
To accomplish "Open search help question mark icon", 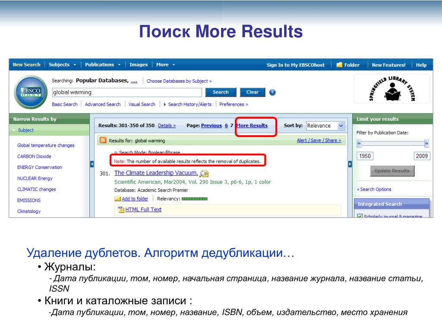I will (272, 92).
